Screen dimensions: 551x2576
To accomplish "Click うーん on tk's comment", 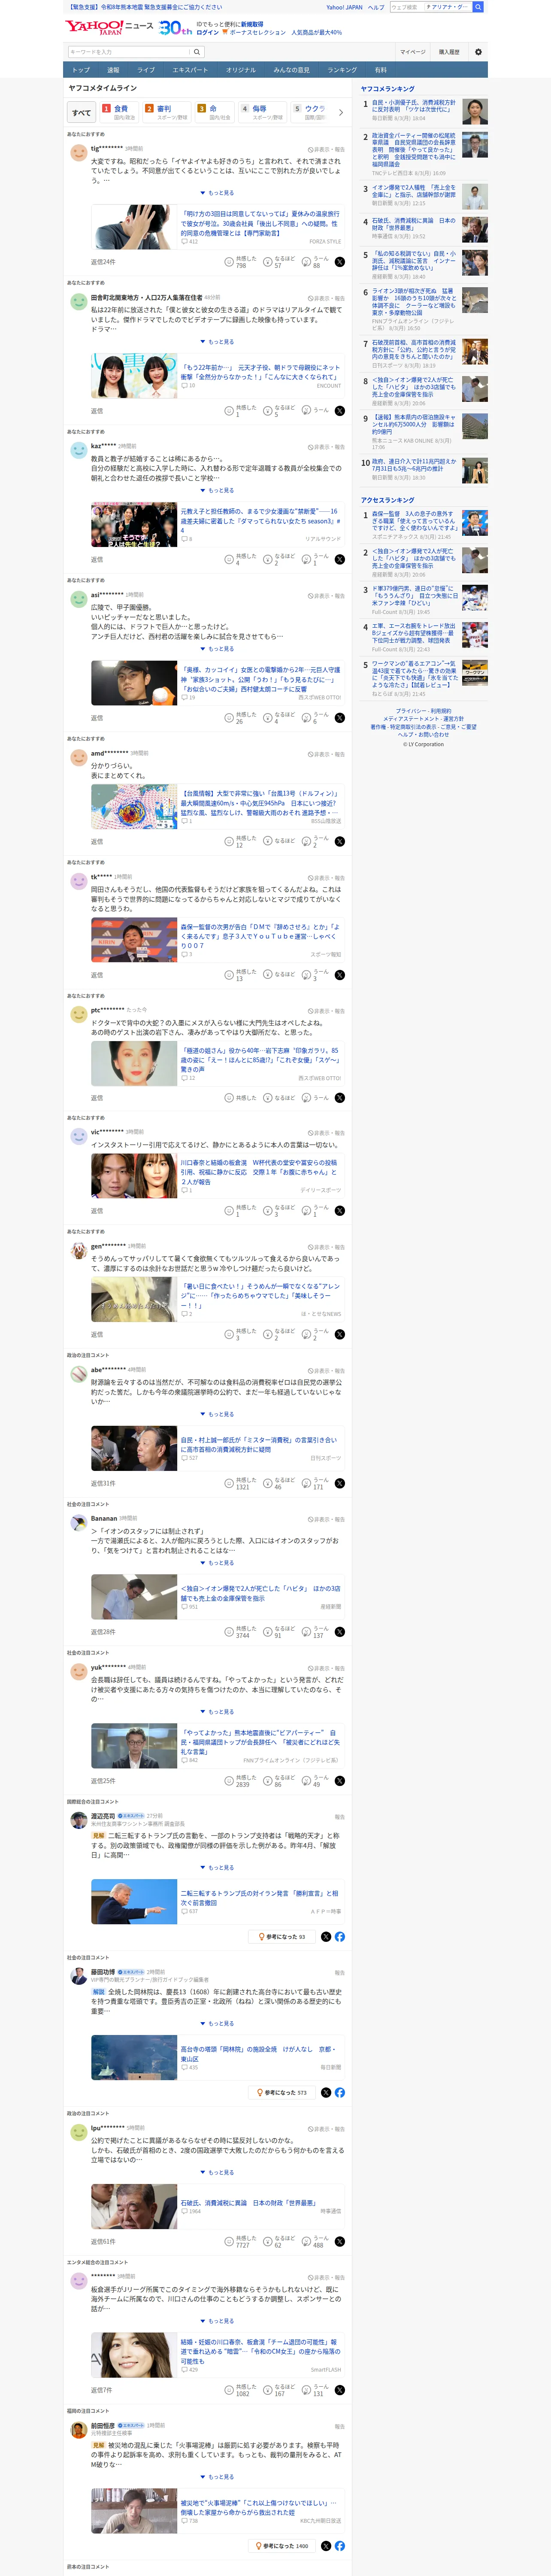I will (316, 975).
